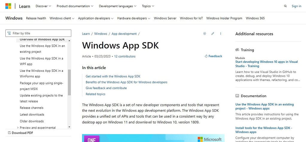Click the banner image below the intro paragraph
The image size is (306, 142).
point(153,138)
